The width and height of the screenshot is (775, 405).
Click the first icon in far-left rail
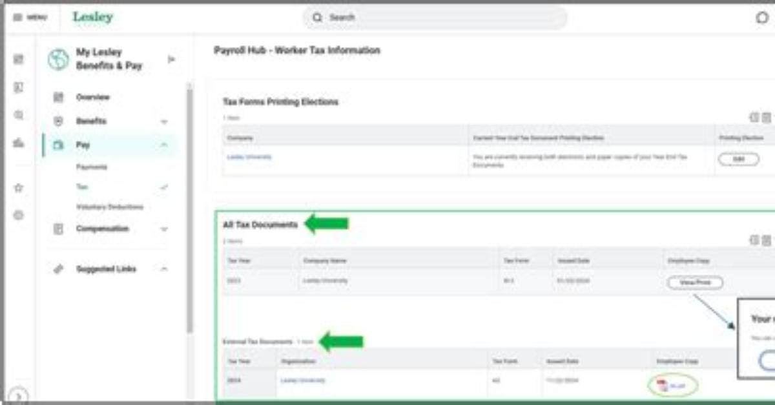click(x=19, y=59)
